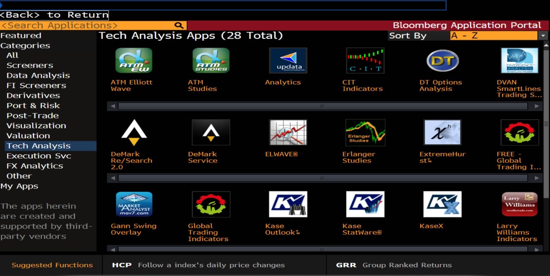Image resolution: width=550 pixels, height=276 pixels.
Task: Open the DVAN SmartLines Trading icon
Action: [519, 60]
